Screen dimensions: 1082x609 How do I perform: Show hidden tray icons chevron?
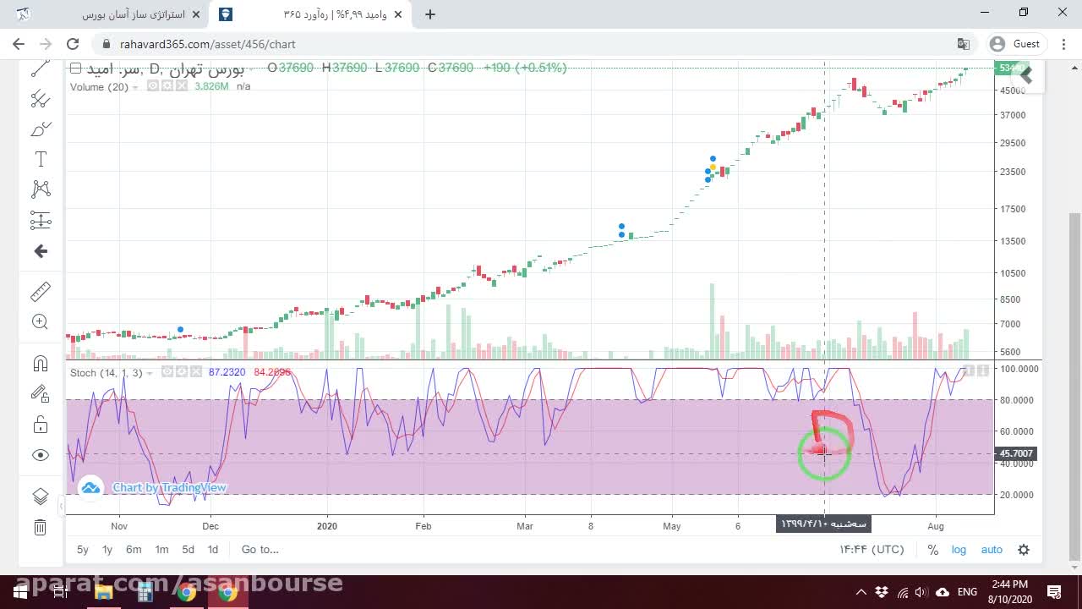pos(861,592)
